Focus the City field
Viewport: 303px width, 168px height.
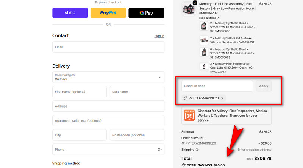pyautogui.click(x=80, y=135)
